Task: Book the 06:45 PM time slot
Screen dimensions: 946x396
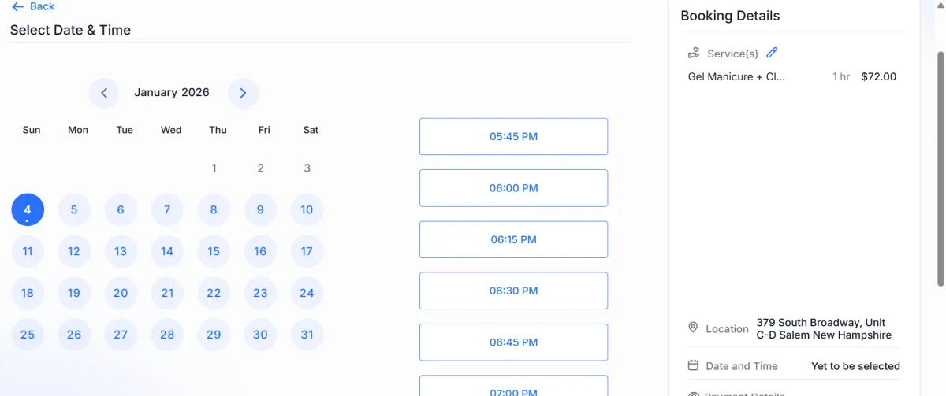Action: click(x=513, y=342)
